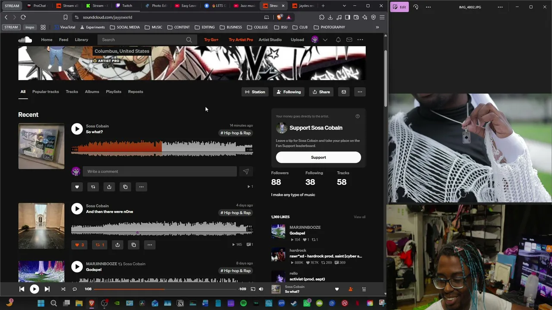This screenshot has height=310, width=552.
Task: Open the fan support help question icon
Action: [358, 116]
